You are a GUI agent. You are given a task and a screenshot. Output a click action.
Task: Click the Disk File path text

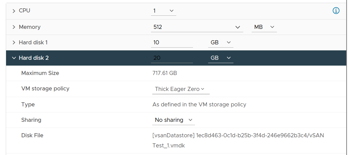[238, 141]
